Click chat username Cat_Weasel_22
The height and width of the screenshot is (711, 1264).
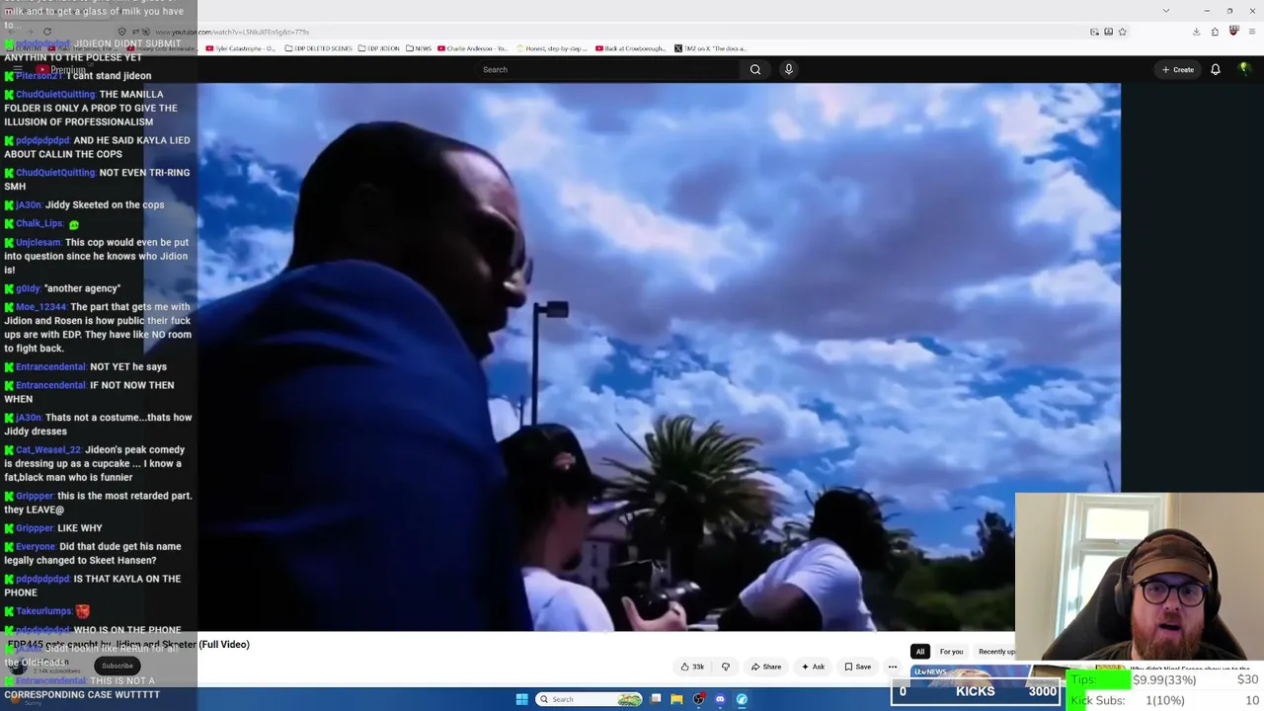[48, 450]
